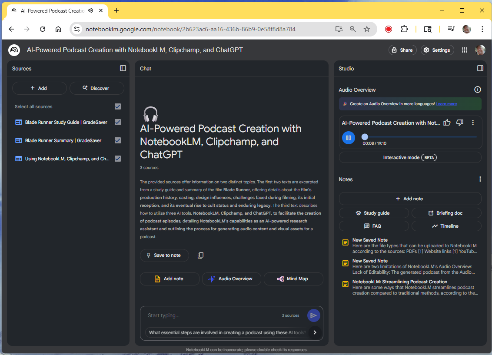Click the red record extension icon
This screenshot has height=355, width=492.
(x=389, y=29)
